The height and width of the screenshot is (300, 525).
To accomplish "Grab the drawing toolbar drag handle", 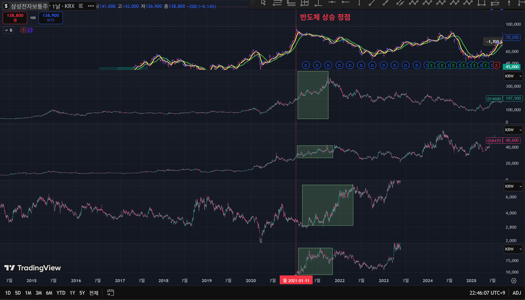I will tap(252, 3).
